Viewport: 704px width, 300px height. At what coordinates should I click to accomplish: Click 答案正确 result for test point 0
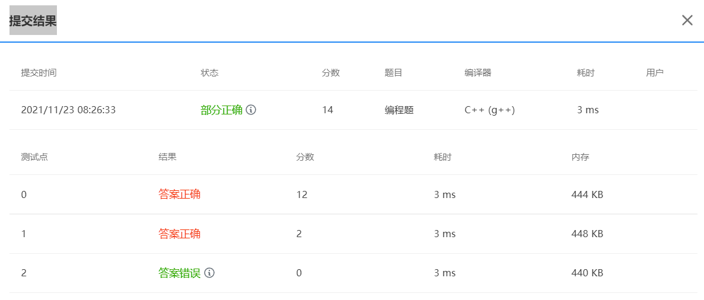point(179,194)
